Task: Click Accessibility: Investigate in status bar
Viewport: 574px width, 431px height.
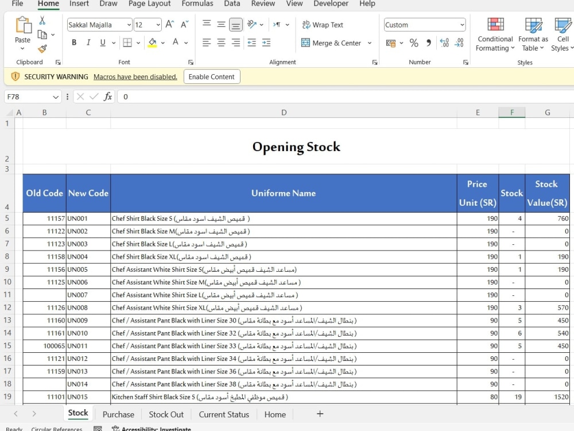Action: pos(151,429)
